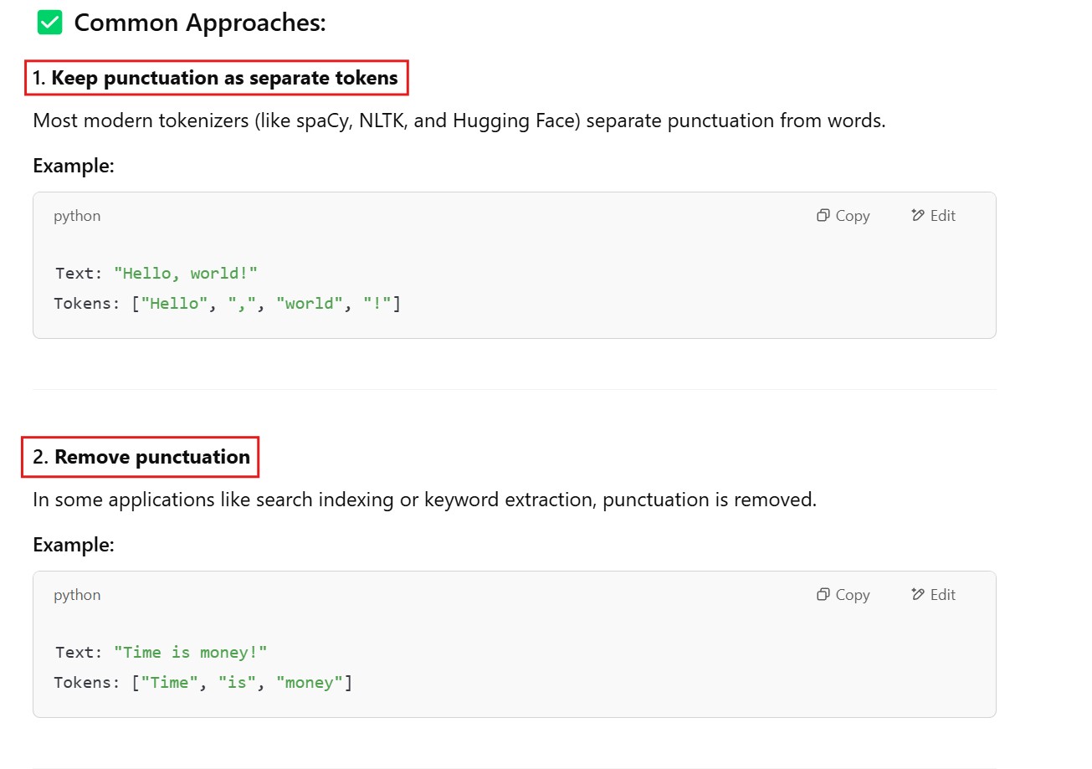Click the "Time" token in the second tokens list
The width and height of the screenshot is (1092, 769).
click(170, 683)
